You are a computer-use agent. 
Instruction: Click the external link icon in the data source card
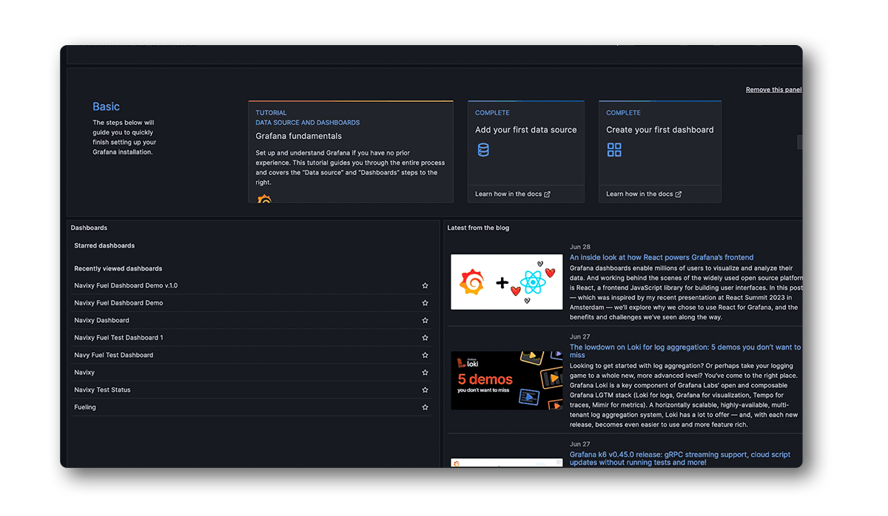[x=547, y=194]
